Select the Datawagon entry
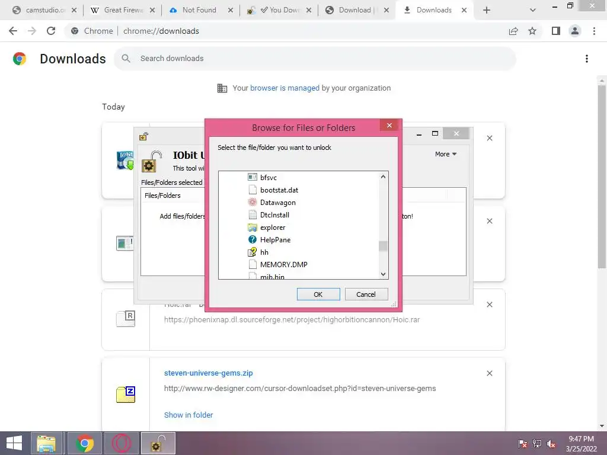607x455 pixels. [x=277, y=203]
